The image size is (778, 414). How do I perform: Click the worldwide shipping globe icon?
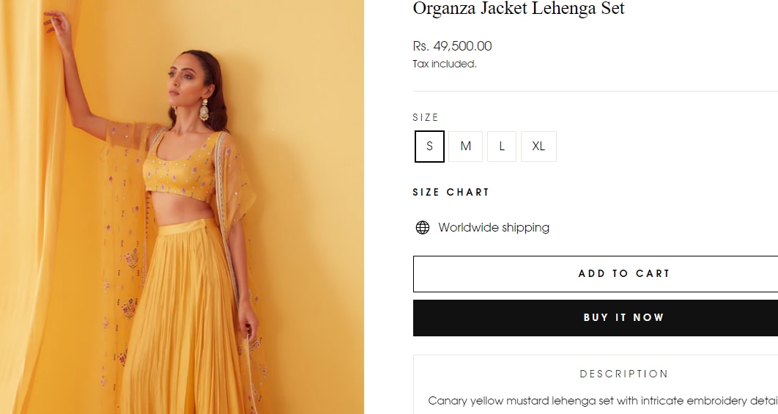click(423, 228)
